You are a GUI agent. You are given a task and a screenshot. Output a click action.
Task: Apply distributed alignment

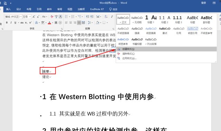pyautogui.click(x=84, y=22)
